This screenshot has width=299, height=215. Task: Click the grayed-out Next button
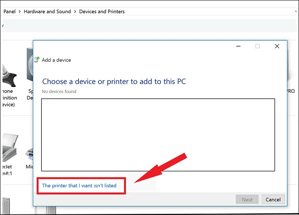(247, 199)
